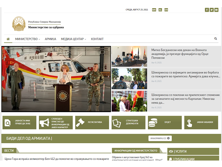The image size is (222, 167).
Task: Open the Twitter profile icon
Action: (211, 10)
